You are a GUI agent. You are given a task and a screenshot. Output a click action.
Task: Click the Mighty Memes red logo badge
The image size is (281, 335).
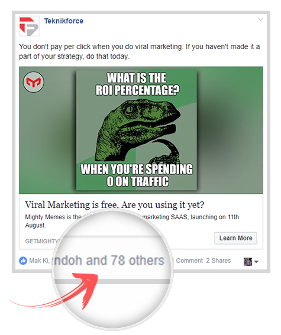point(33,82)
